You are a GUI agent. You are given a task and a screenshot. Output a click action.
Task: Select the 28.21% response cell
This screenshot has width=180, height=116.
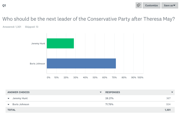pos(109,98)
